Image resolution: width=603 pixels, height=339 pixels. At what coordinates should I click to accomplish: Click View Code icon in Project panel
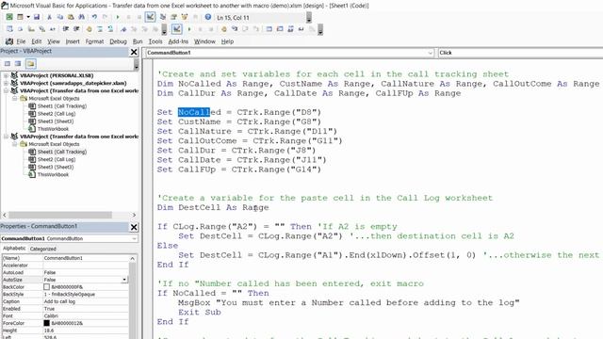coord(8,63)
